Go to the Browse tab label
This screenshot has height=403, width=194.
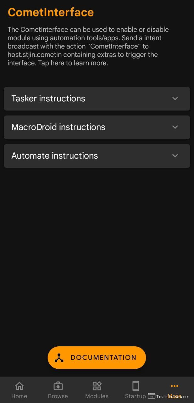58,396
